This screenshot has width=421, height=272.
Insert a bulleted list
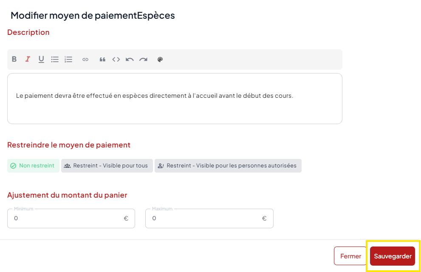click(x=55, y=59)
